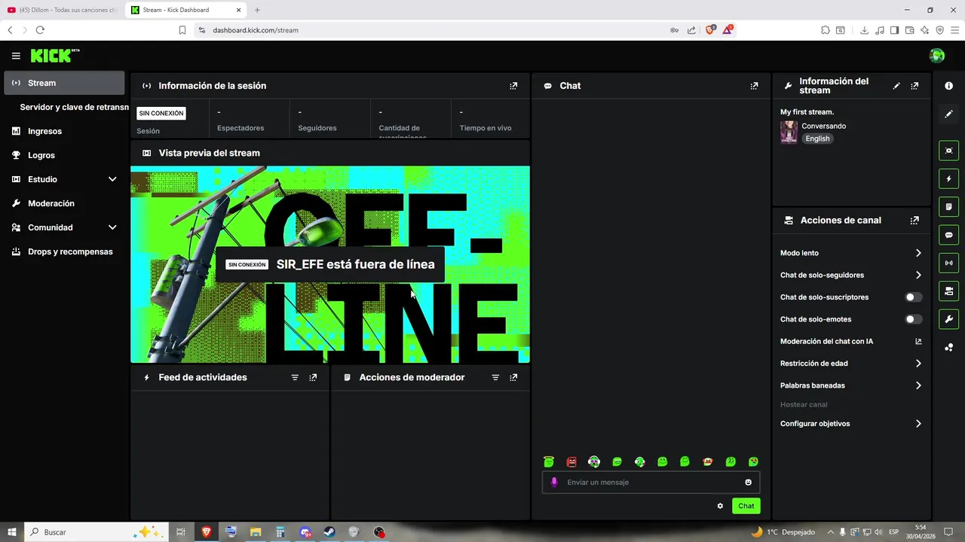Click the microphone icon in the chat box
The height and width of the screenshot is (542, 965).
tap(554, 483)
